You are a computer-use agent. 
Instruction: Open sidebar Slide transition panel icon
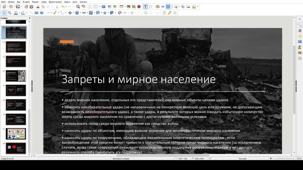pos(300,31)
